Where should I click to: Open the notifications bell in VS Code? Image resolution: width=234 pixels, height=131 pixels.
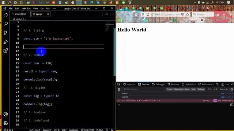pos(112,130)
